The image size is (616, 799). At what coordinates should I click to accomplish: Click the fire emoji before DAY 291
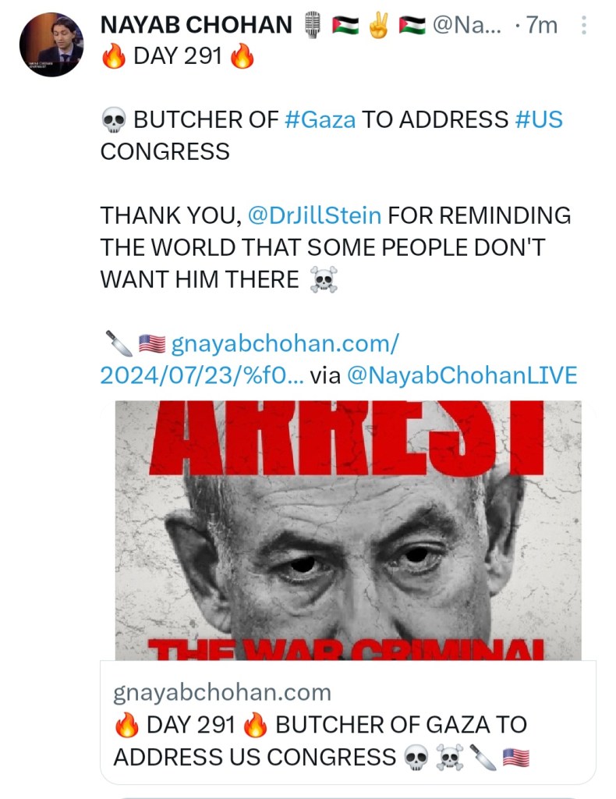click(x=114, y=56)
